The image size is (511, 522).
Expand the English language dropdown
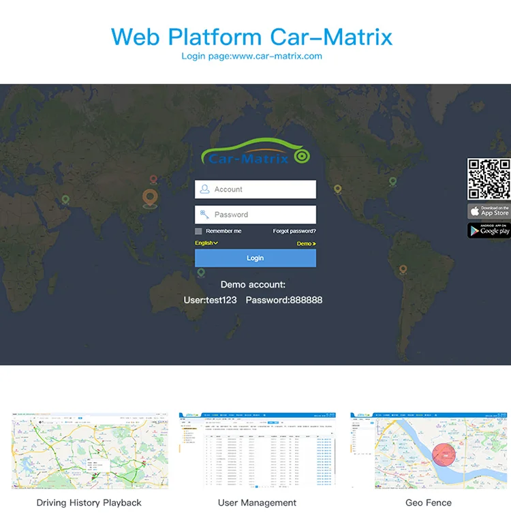click(206, 243)
